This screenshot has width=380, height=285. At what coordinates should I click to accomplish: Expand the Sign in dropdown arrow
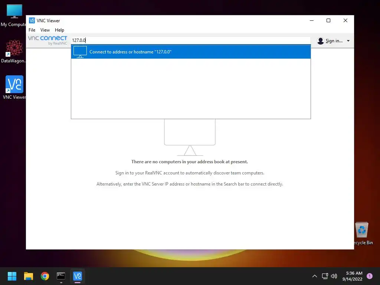(x=348, y=41)
